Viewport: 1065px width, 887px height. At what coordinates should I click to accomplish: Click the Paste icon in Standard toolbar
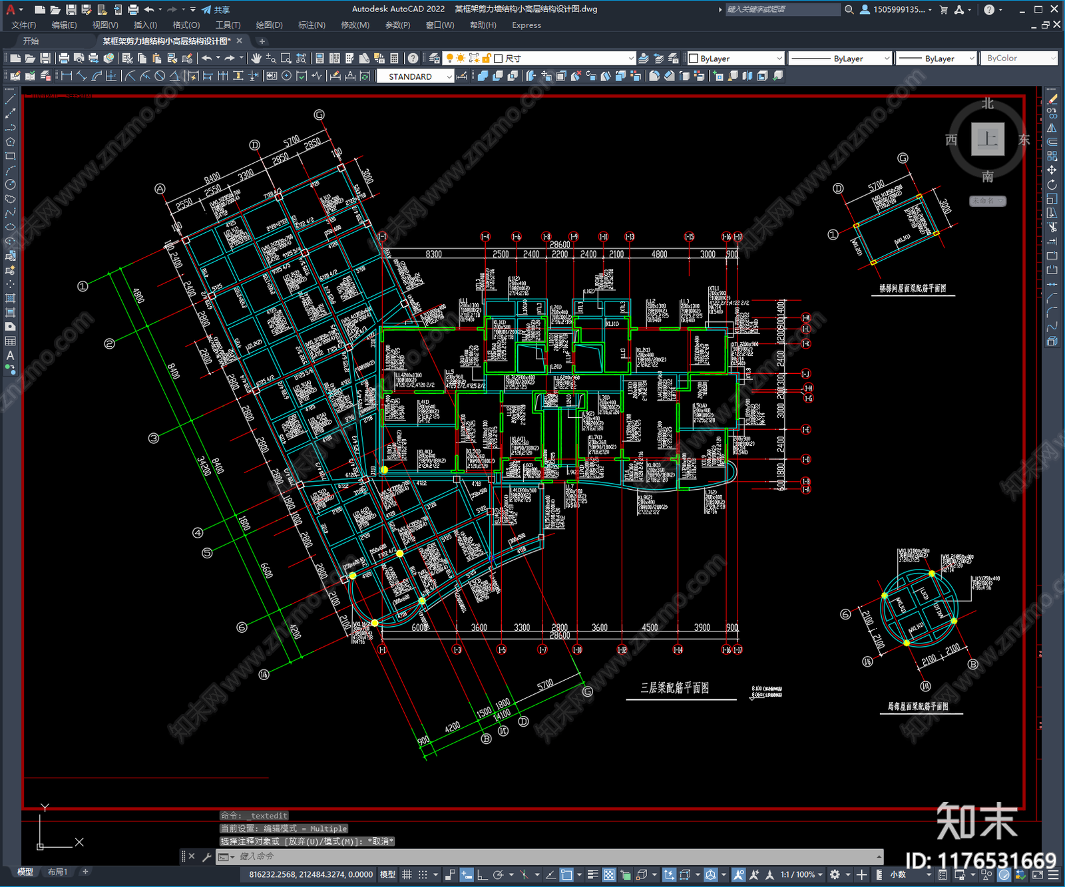(x=157, y=59)
